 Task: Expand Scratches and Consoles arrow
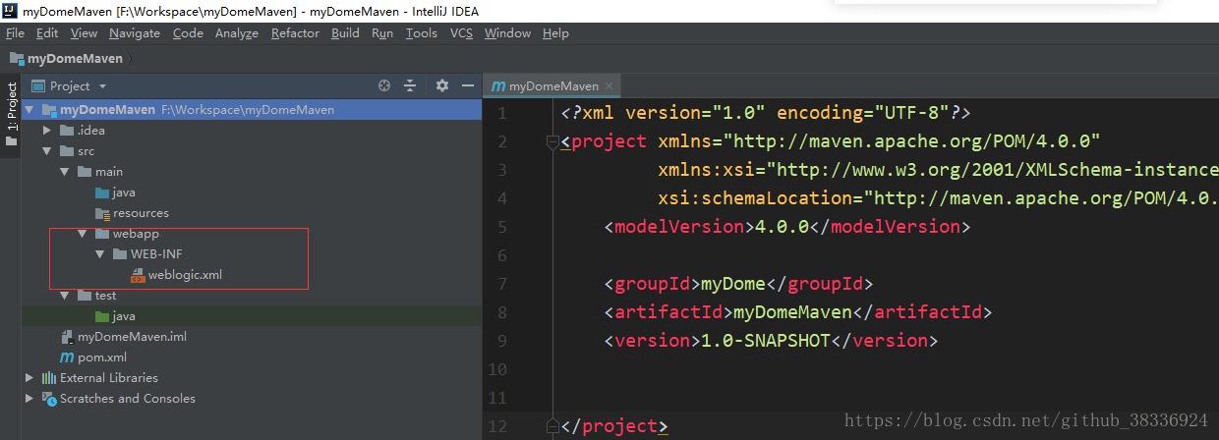tap(30, 399)
